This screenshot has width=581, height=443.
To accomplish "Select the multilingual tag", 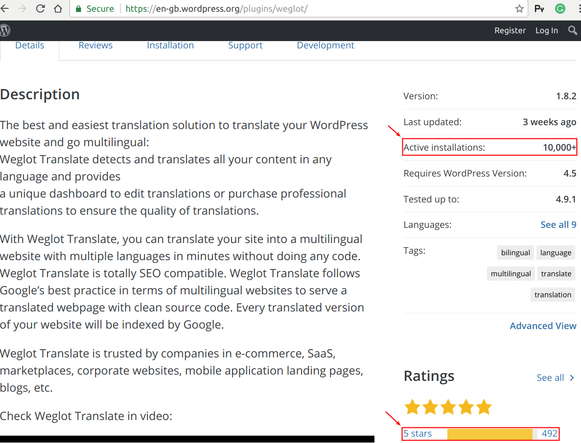I will click(511, 273).
